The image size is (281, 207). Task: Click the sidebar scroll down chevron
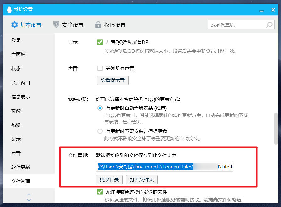pyautogui.click(x=29, y=200)
